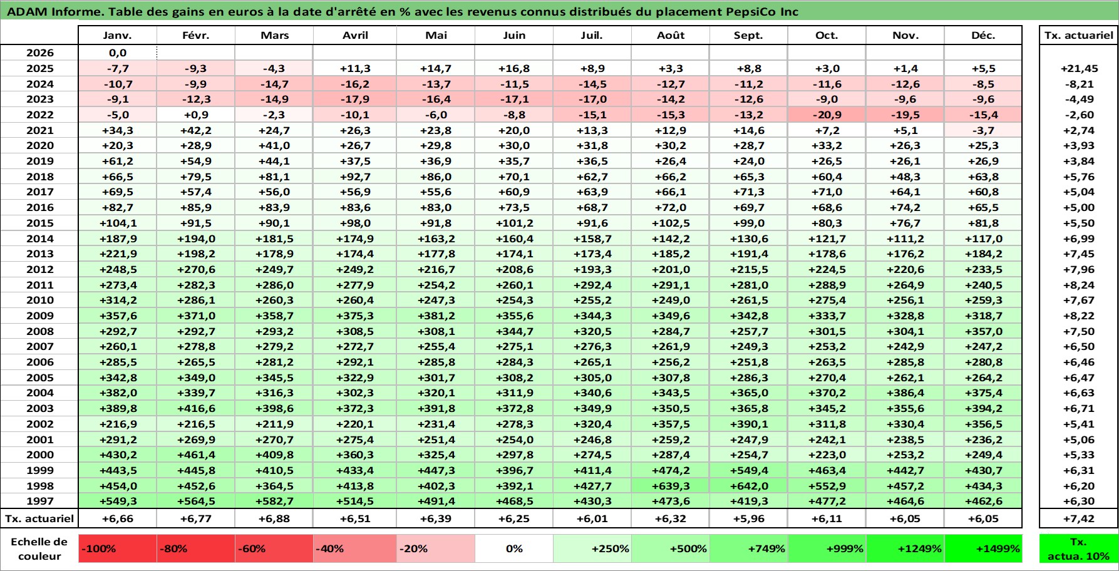Click the 2001 Août cell +259,2
Screen dimensions: 1119x571
(671, 440)
